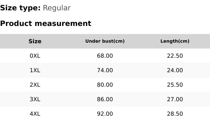This screenshot has width=210, height=121.
Task: Click the 68.00 under bust value
Action: click(105, 56)
